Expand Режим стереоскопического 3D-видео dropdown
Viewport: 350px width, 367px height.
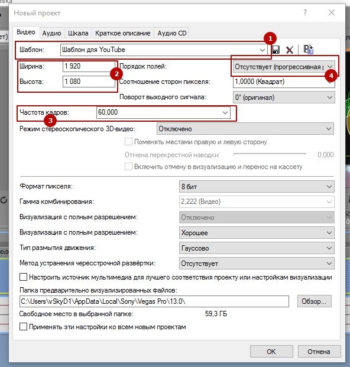click(245, 129)
